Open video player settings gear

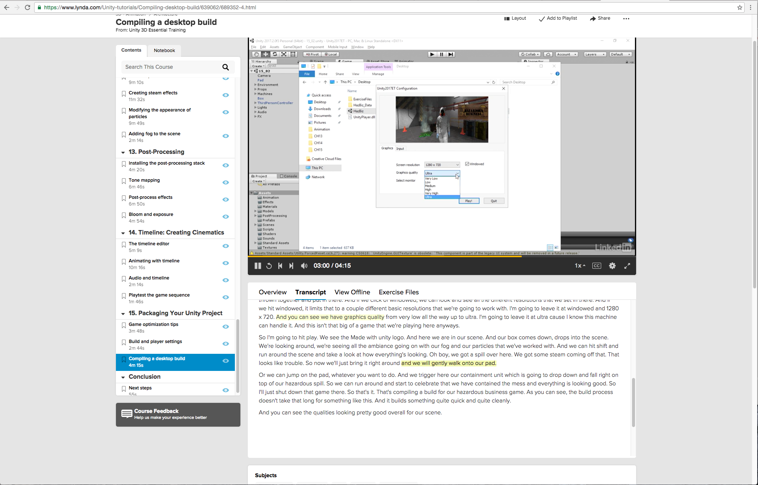tap(612, 266)
